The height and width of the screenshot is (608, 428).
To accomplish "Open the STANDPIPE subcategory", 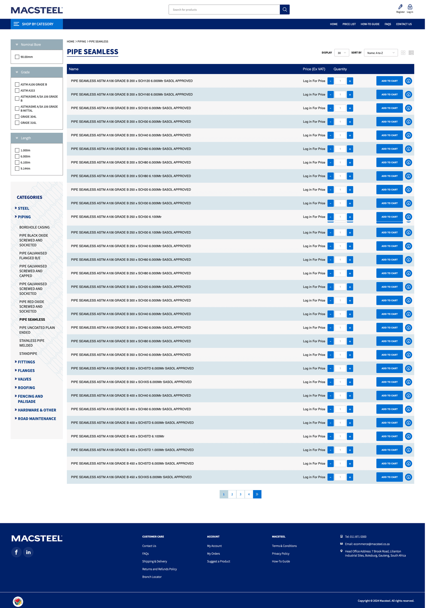I will [x=28, y=353].
